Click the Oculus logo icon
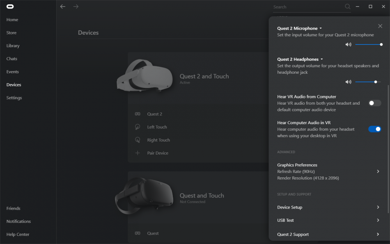The width and height of the screenshot is (390, 244). pyautogui.click(x=10, y=7)
